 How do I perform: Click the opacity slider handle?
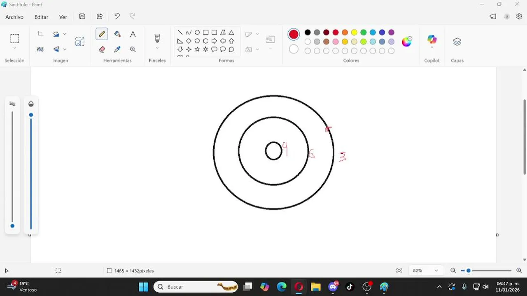31,115
